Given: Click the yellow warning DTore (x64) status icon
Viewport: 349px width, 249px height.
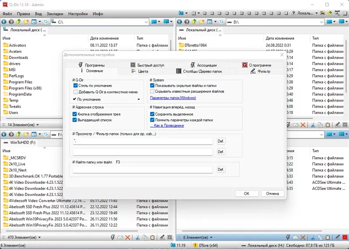Looking at the screenshot, I should [195, 245].
